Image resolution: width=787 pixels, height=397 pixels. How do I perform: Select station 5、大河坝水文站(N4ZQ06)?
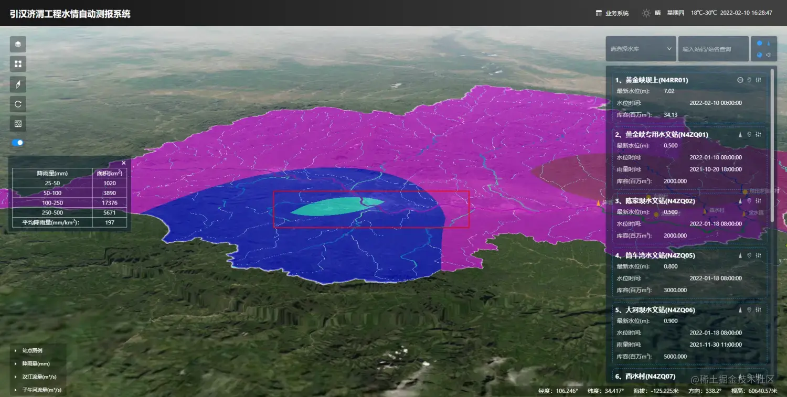(x=655, y=310)
